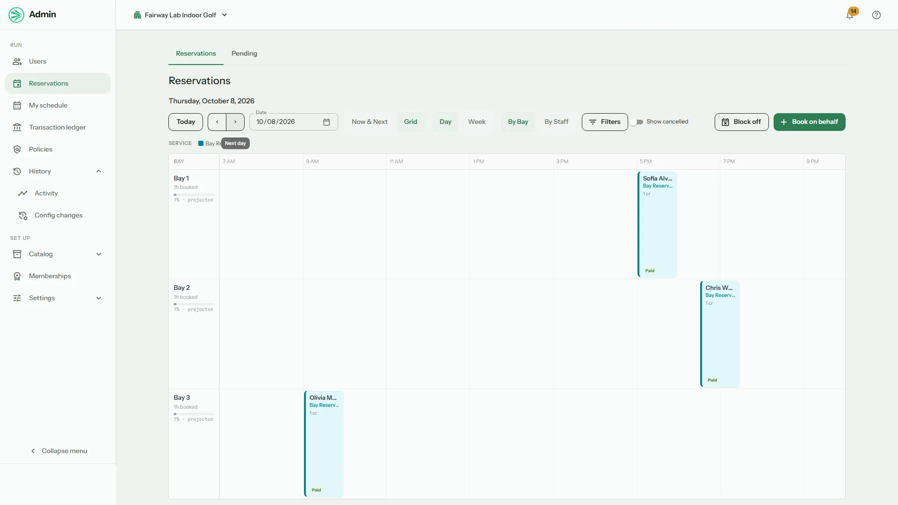
Task: Open the Filters panel
Action: coord(605,122)
